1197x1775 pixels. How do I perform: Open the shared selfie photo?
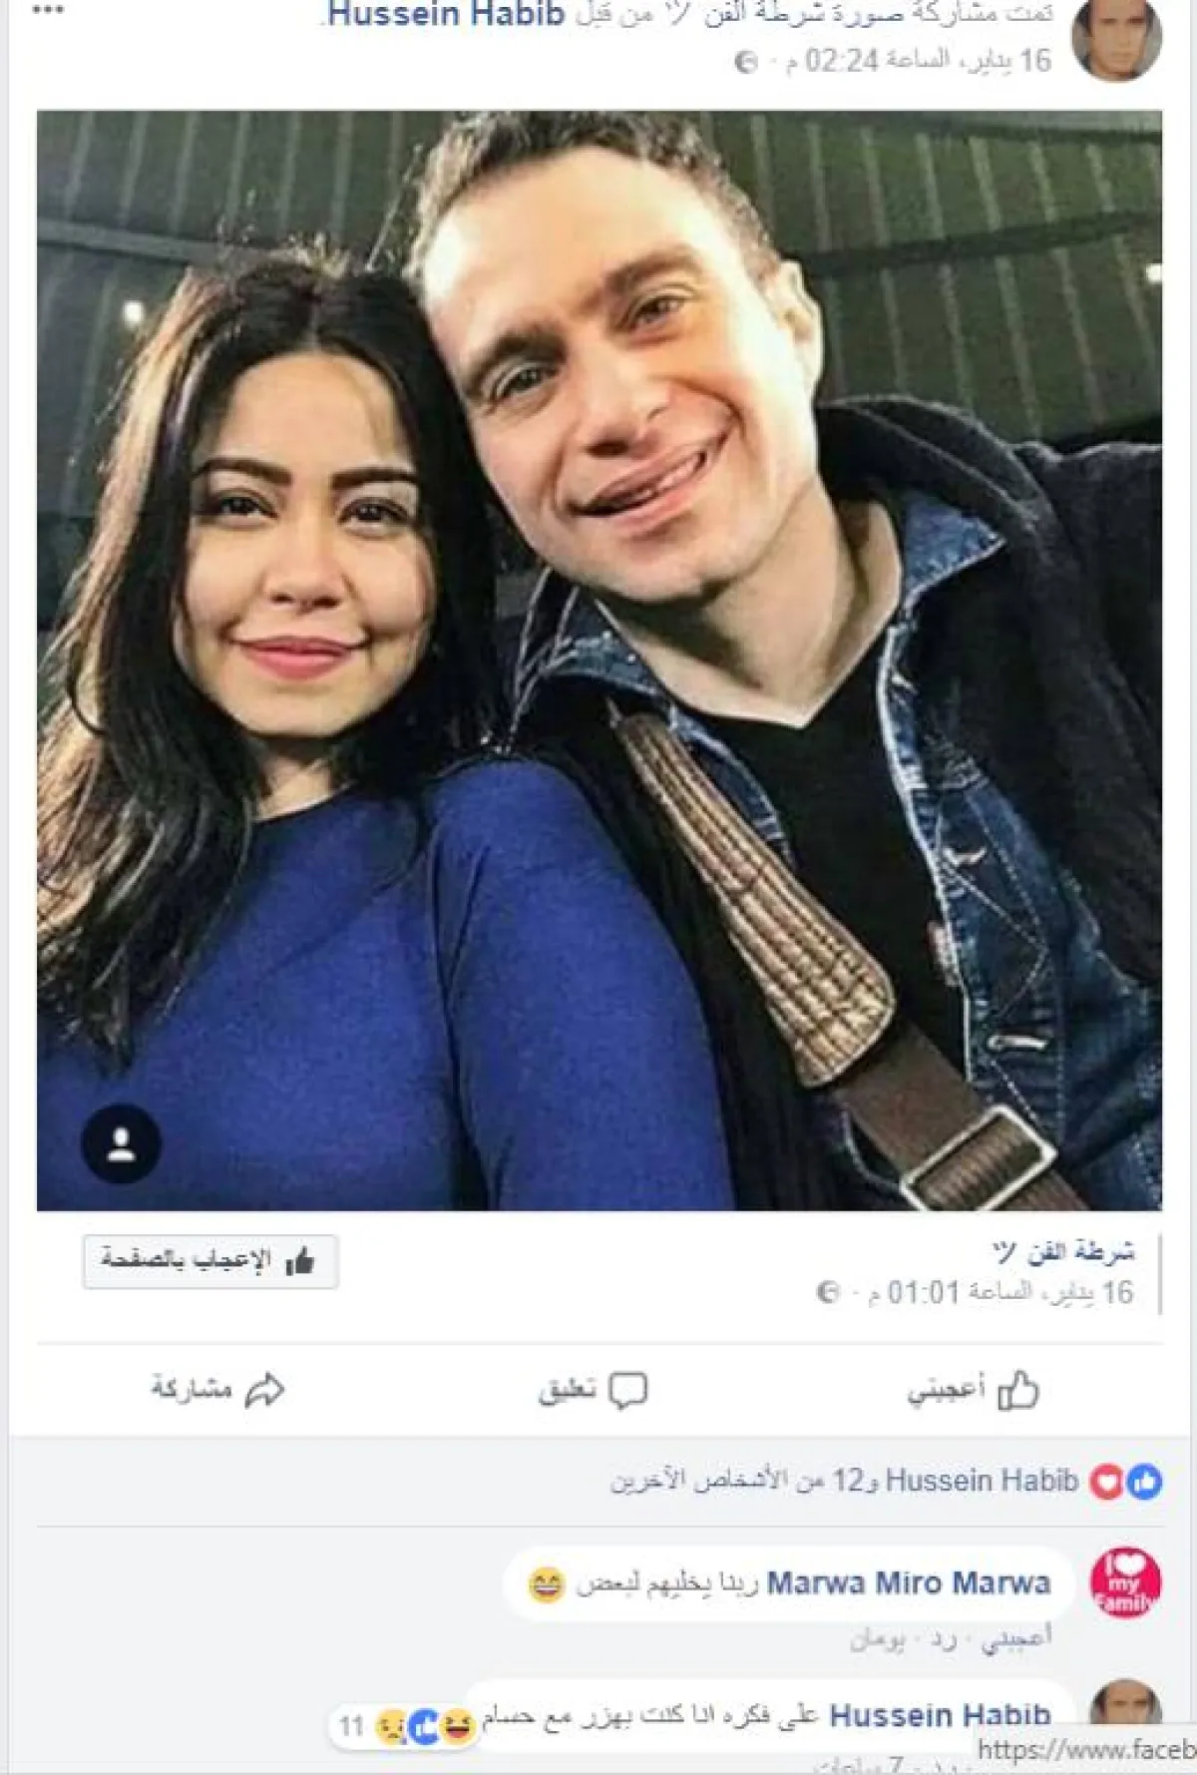(599, 661)
